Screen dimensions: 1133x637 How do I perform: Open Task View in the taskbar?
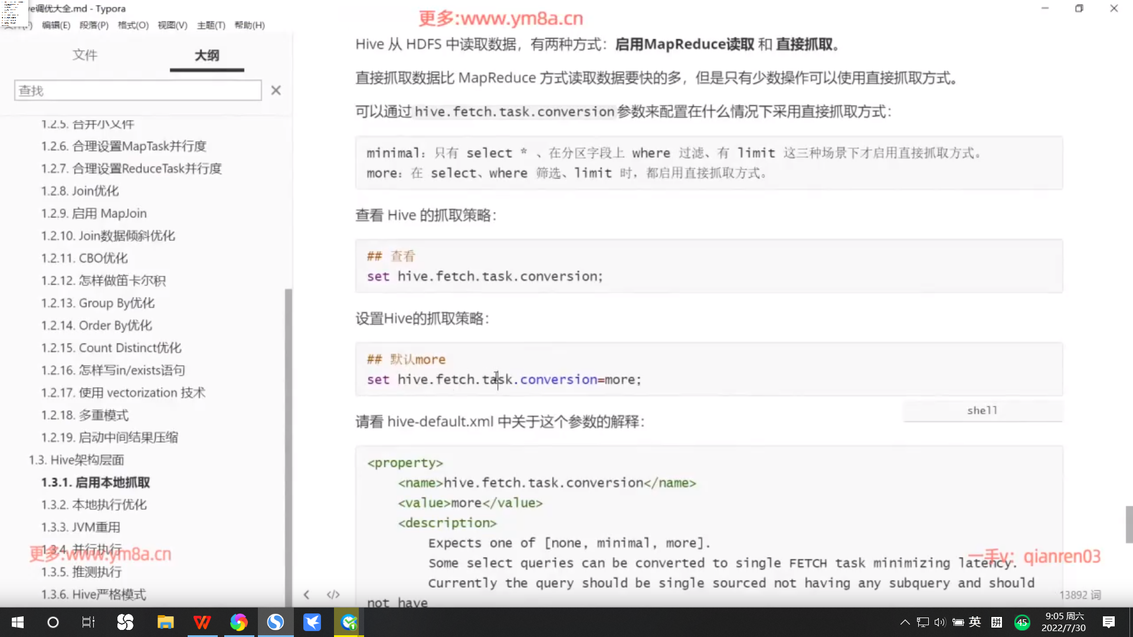pos(89,622)
